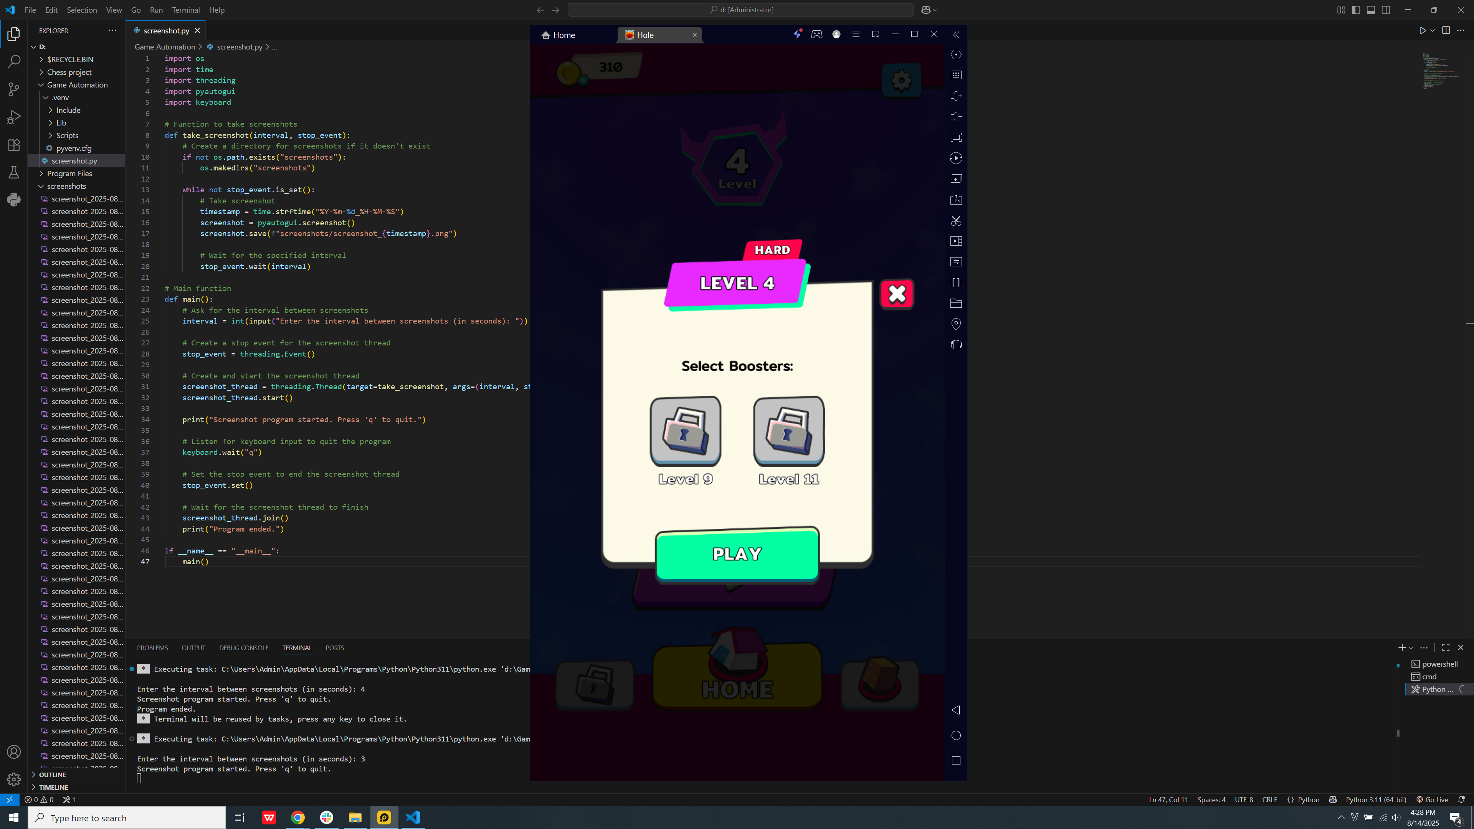Open Chrome from the Windows taskbar
Image resolution: width=1474 pixels, height=829 pixels.
click(297, 817)
